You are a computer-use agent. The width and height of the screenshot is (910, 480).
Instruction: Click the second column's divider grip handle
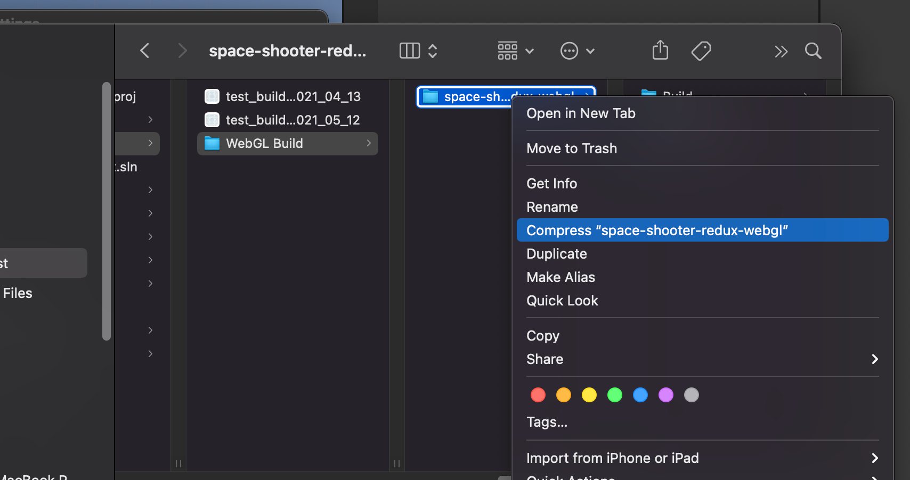pyautogui.click(x=397, y=464)
